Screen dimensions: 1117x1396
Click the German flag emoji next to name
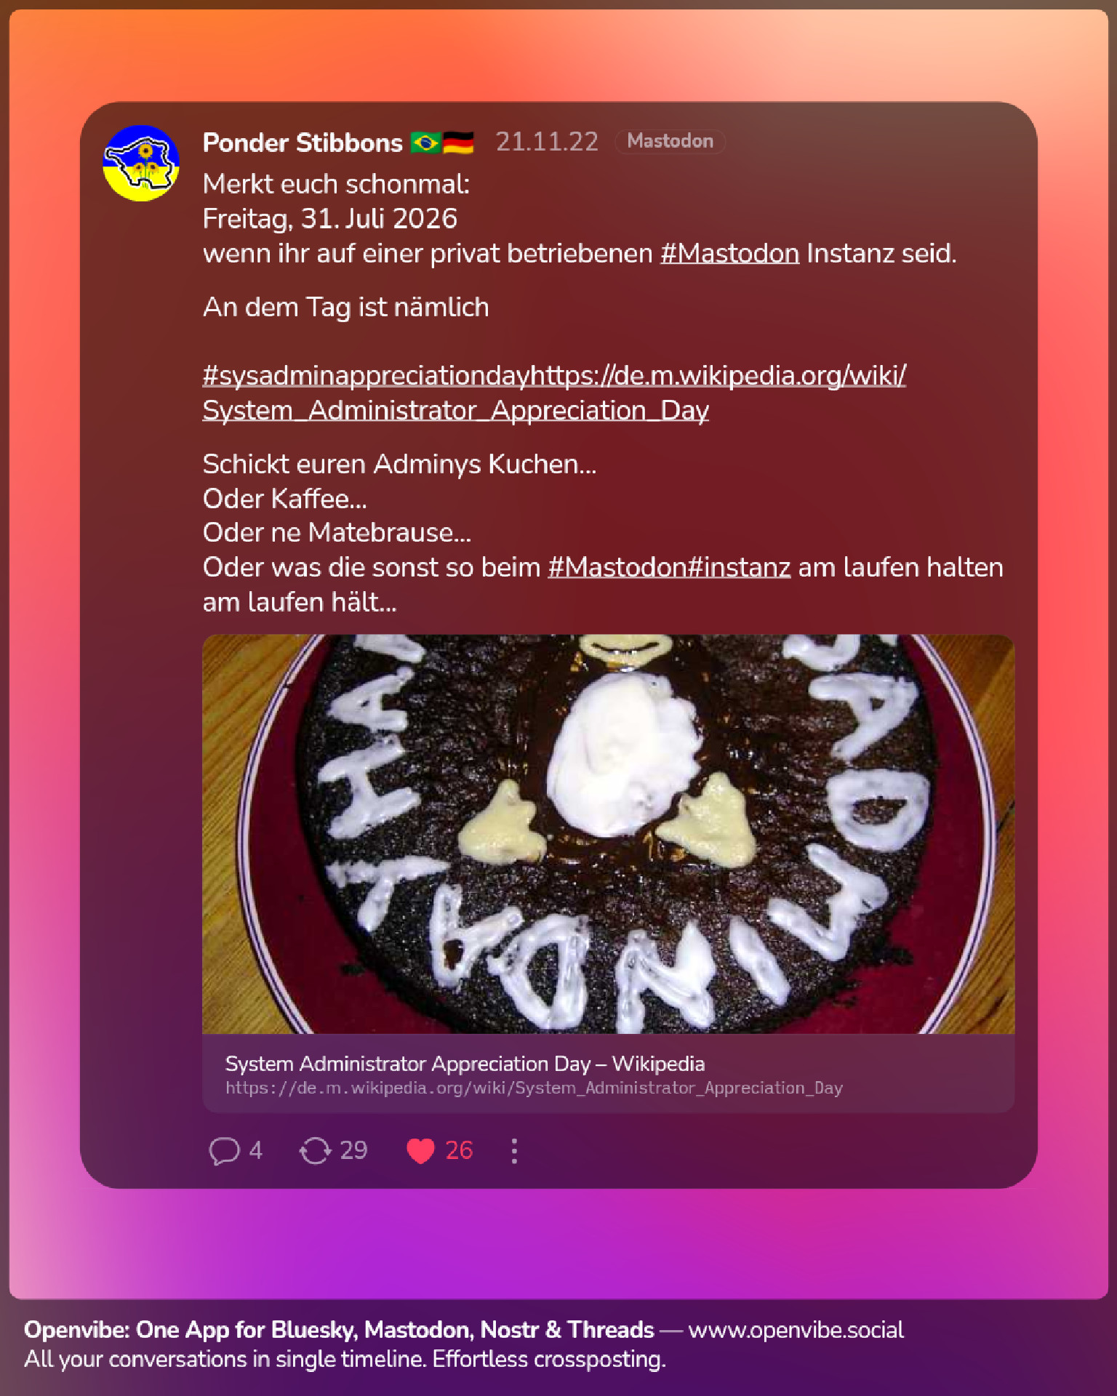(x=458, y=143)
